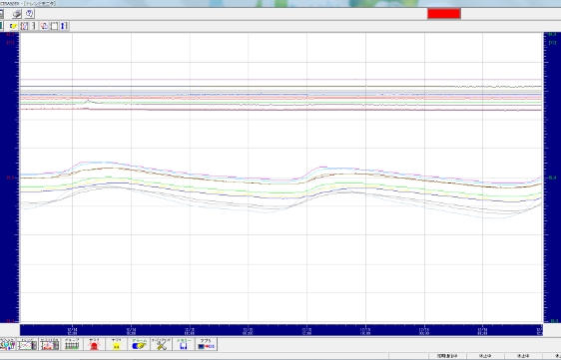Click the printer icon in top toolbar
The image size is (561, 360).
(x=17, y=14)
